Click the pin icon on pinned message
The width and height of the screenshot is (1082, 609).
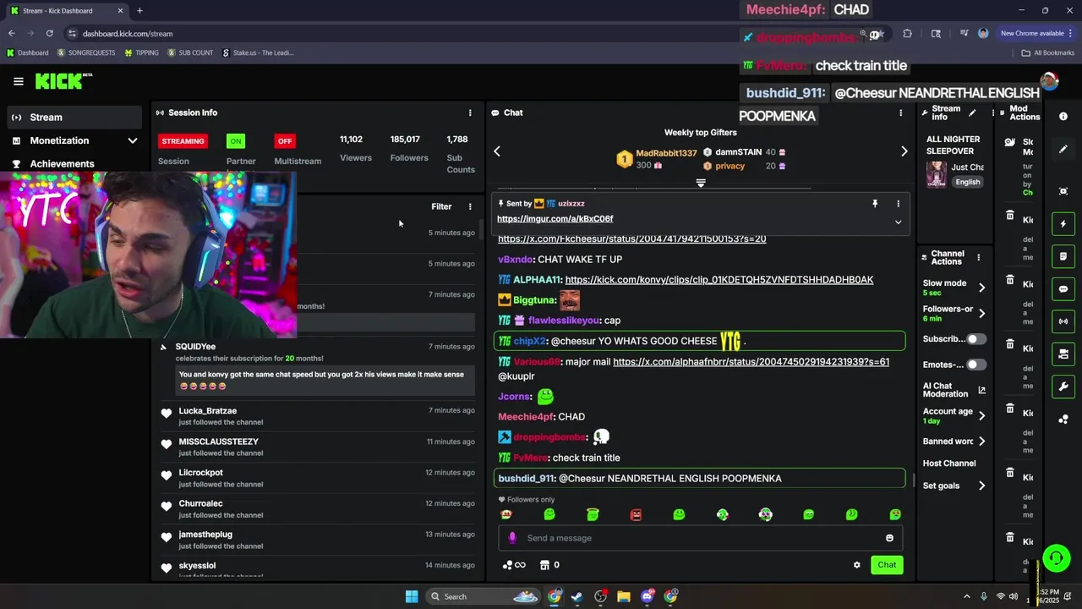pyautogui.click(x=875, y=204)
